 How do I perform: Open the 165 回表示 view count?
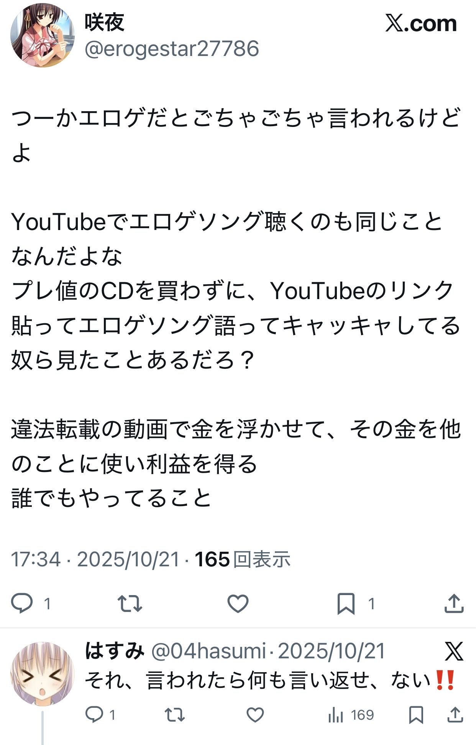point(243,559)
